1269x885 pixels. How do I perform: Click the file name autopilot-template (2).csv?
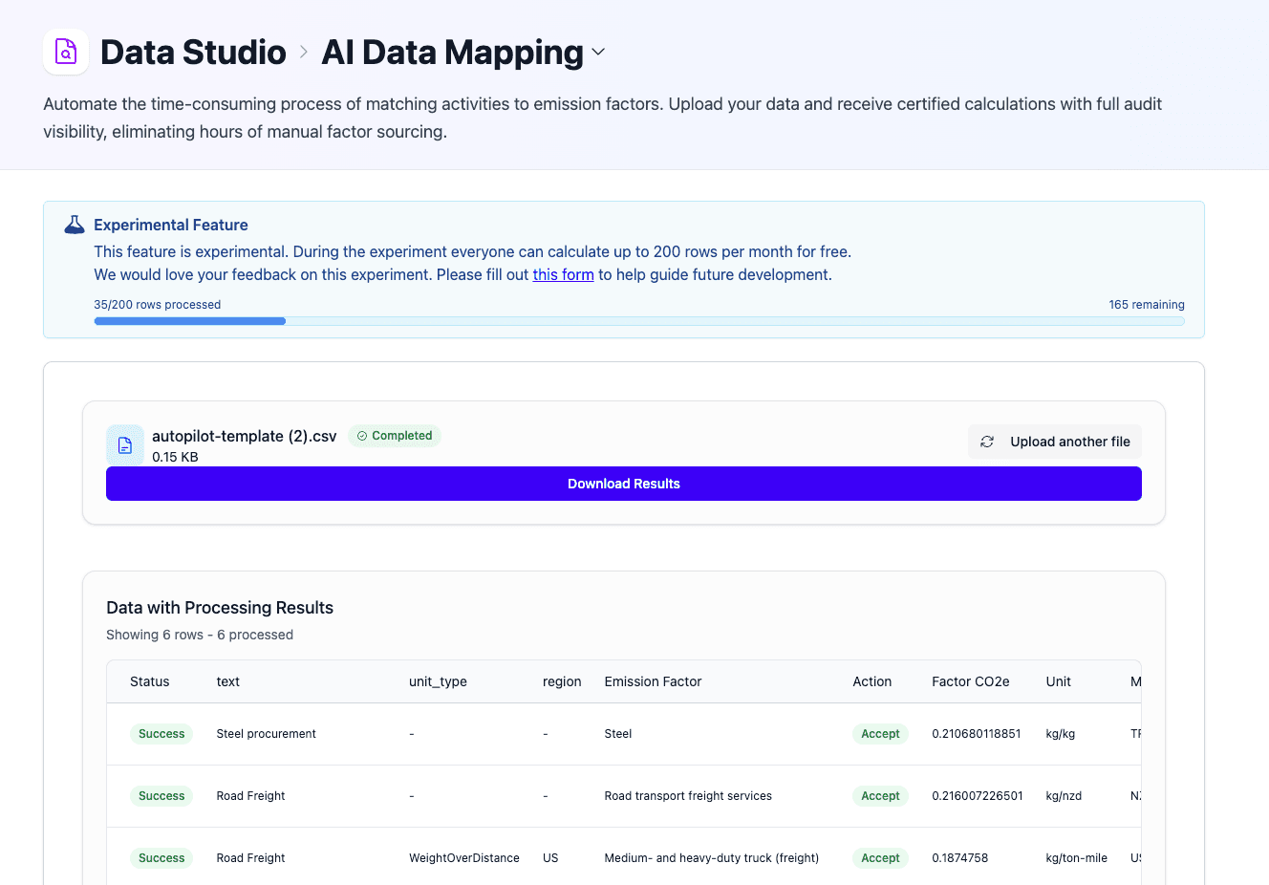point(245,436)
